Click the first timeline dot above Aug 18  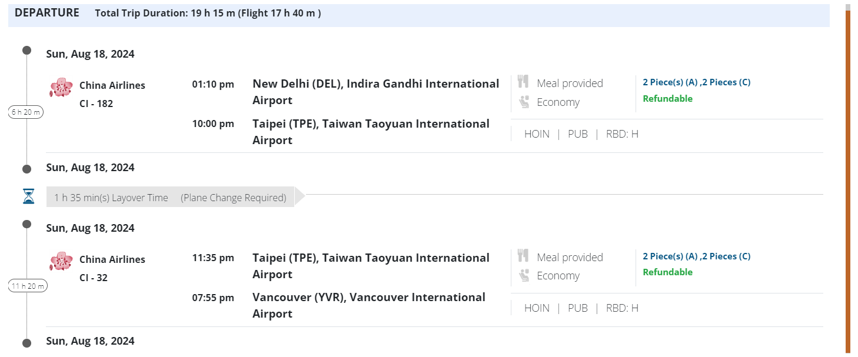[27, 50]
